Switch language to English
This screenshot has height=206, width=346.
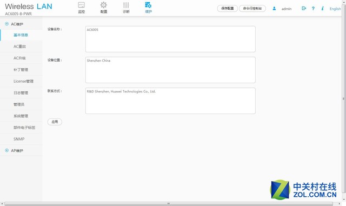click(335, 9)
